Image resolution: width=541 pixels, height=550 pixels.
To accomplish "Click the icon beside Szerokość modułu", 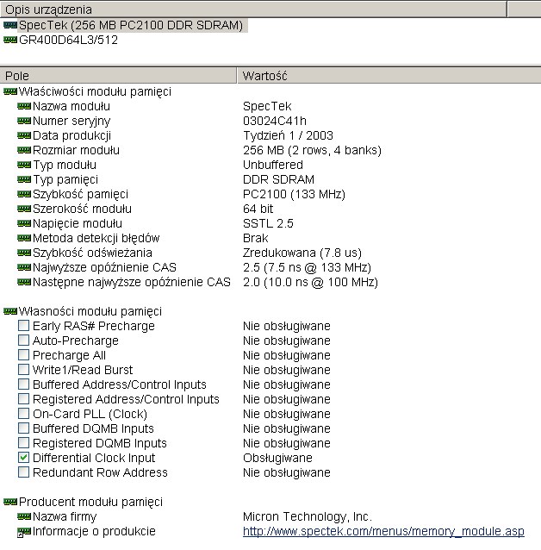I will coord(24,209).
